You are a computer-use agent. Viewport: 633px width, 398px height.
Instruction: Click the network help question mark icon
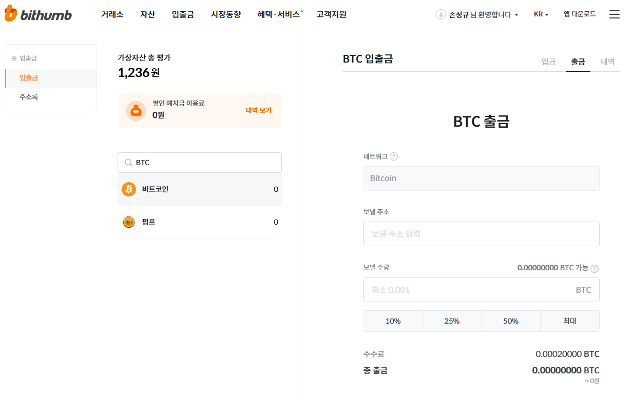(394, 156)
